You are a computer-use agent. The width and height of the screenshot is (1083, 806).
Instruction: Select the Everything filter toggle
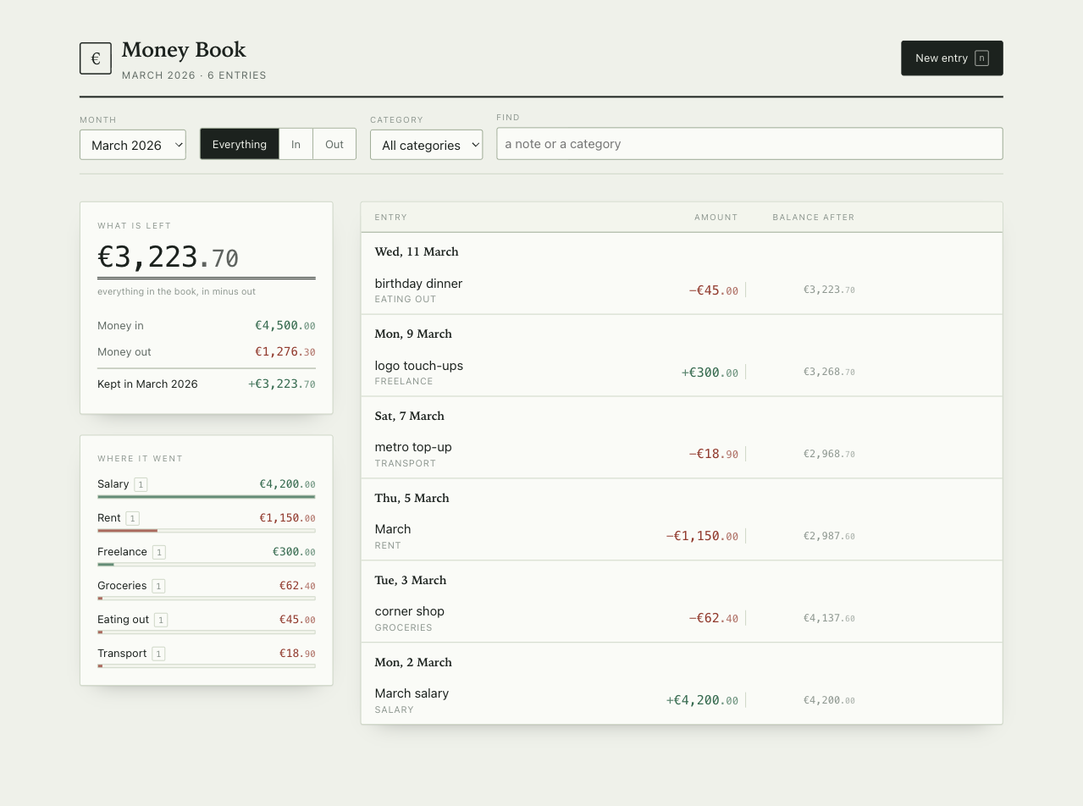pos(240,144)
